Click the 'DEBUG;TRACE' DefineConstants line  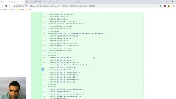[x=66, y=24]
